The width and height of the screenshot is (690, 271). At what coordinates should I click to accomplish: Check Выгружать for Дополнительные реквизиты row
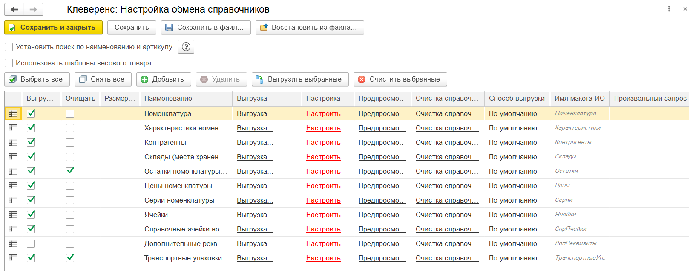[x=31, y=243]
